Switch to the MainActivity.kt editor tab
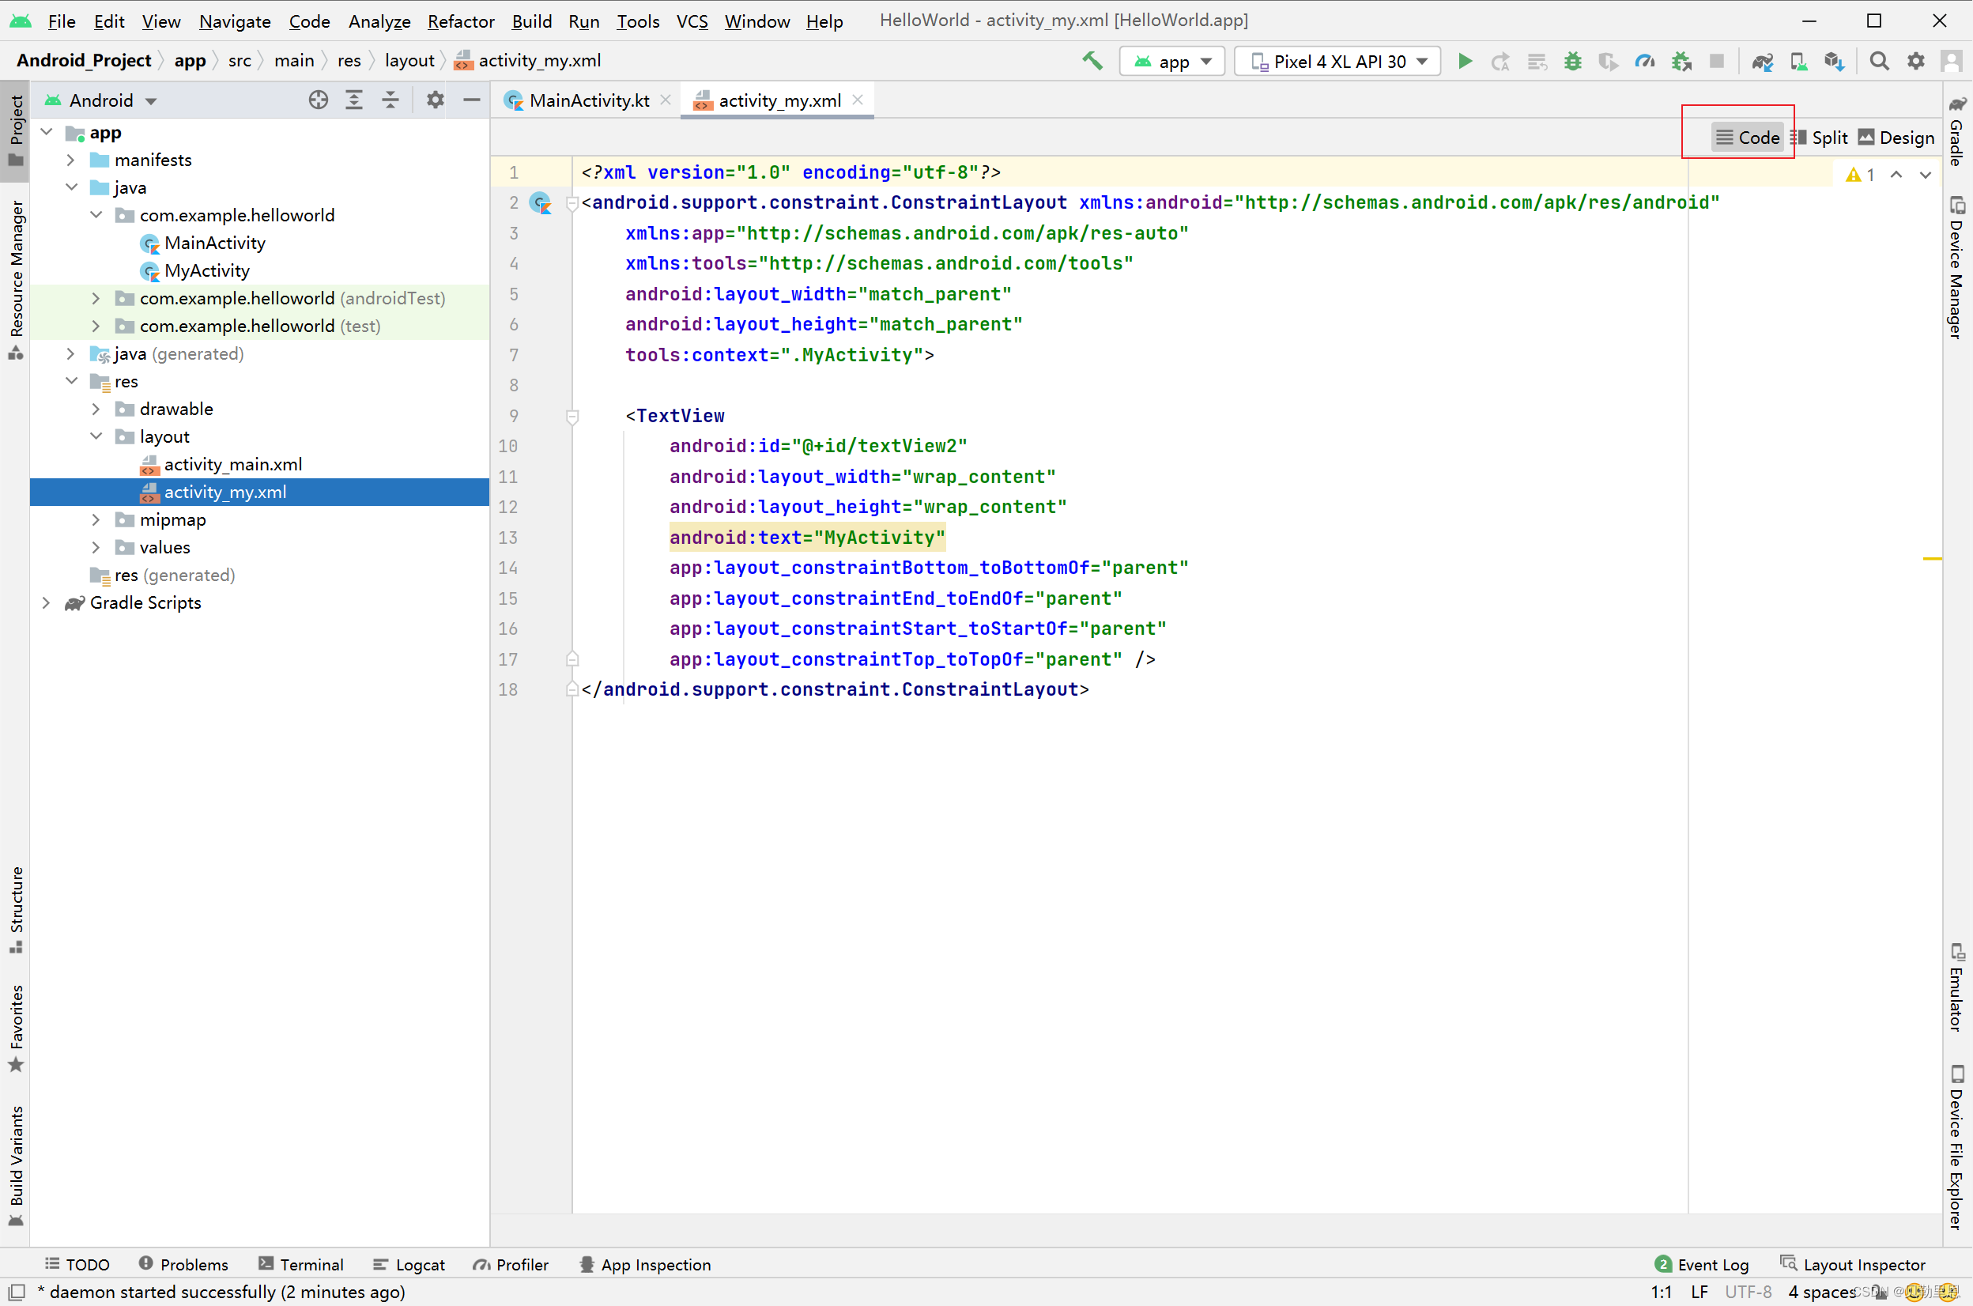1973x1306 pixels. tap(588, 100)
